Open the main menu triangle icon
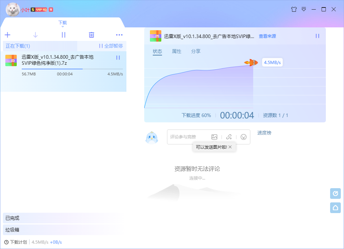 [x=304, y=9]
